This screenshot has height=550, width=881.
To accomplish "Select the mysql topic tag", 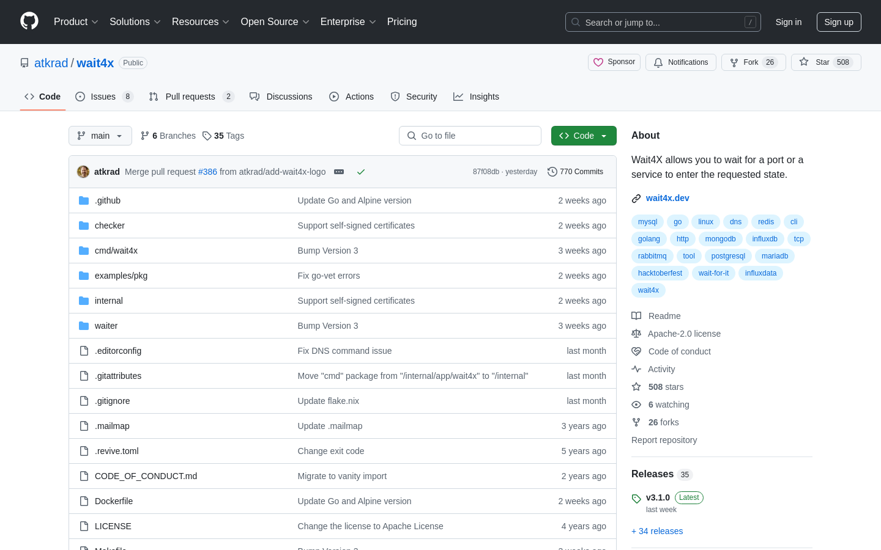I will (x=647, y=222).
